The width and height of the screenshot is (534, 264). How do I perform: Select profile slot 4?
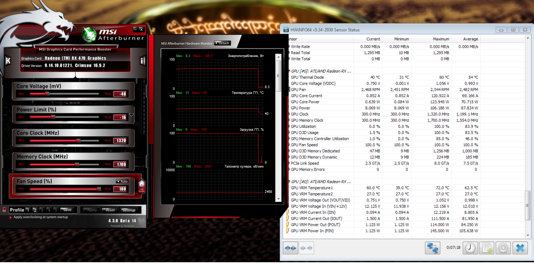pyautogui.click(x=49, y=210)
